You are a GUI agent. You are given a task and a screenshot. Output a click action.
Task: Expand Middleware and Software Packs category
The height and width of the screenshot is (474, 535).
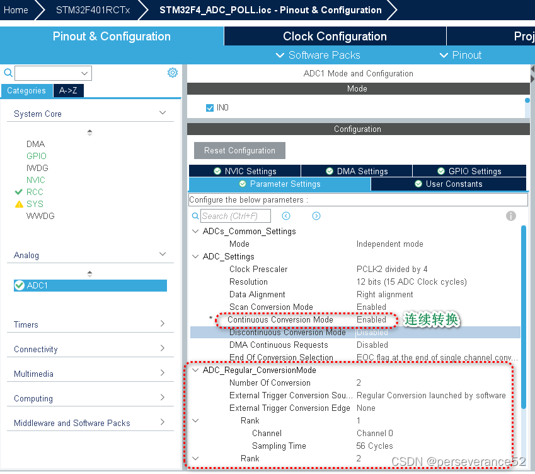(163, 422)
